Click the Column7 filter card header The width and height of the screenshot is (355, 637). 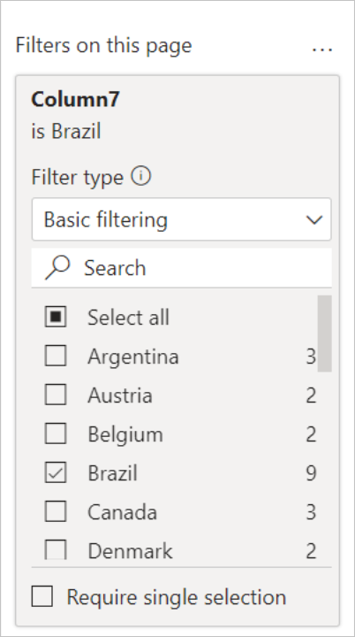(x=75, y=99)
